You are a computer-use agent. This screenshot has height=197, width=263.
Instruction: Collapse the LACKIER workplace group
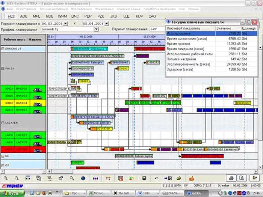3,123
